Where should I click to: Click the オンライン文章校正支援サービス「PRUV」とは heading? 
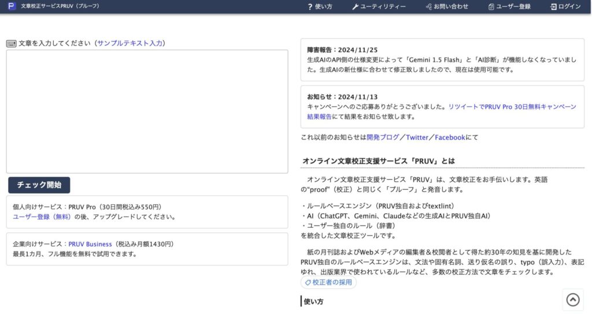click(x=379, y=161)
